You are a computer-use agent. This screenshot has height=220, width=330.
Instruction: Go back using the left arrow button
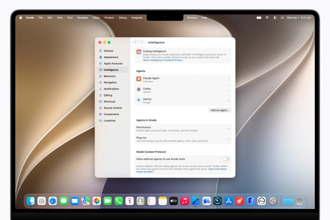[x=136, y=43]
